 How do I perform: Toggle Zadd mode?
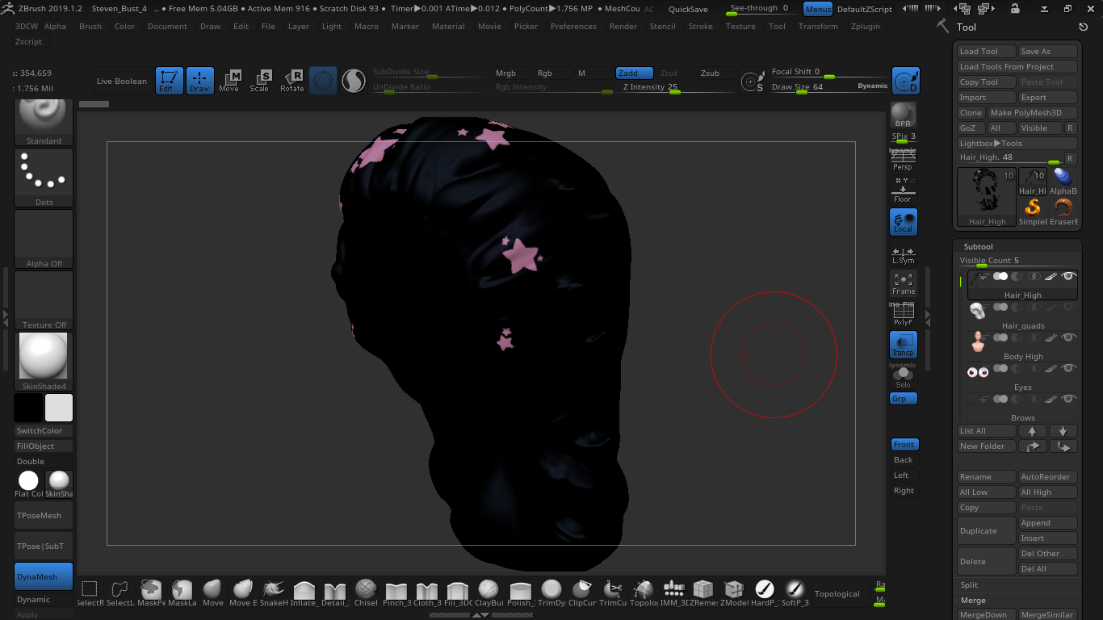pyautogui.click(x=634, y=73)
